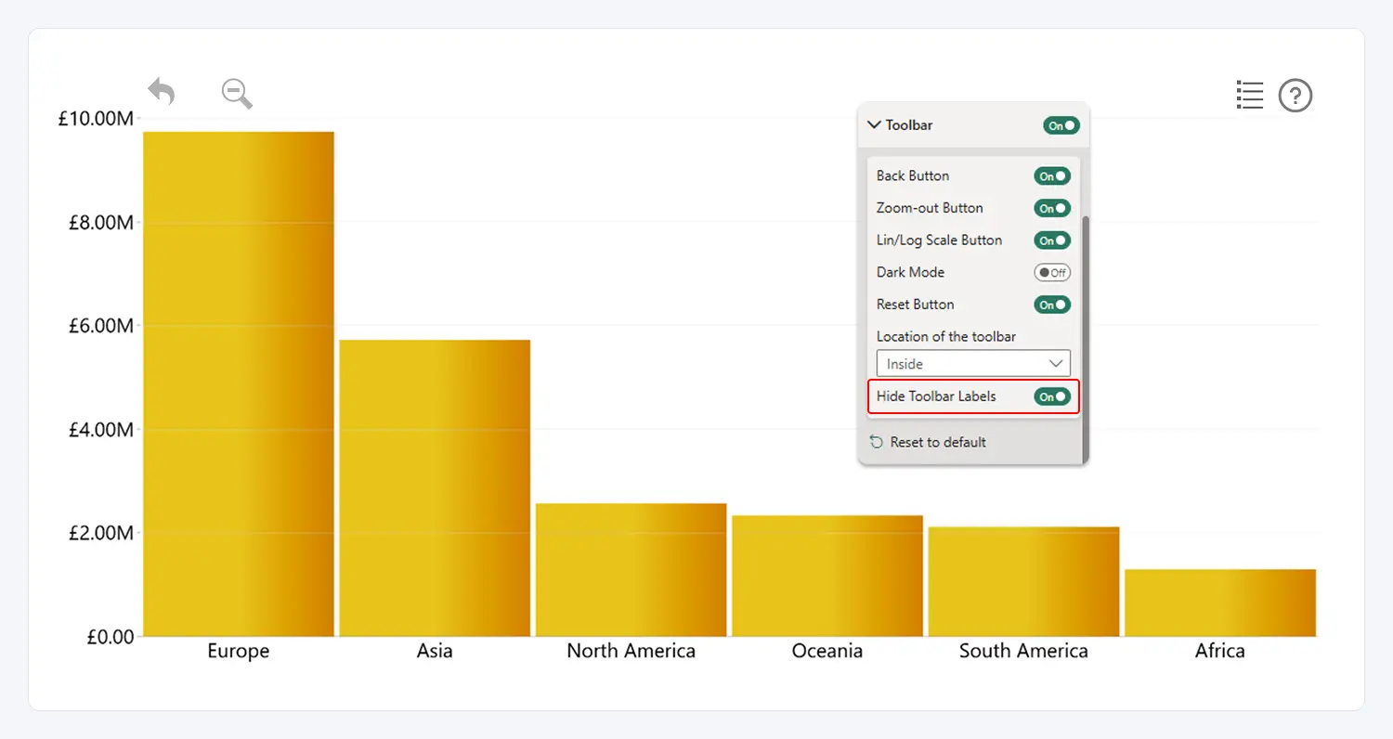Toggle the Zoom-out Button switch
Image resolution: width=1393 pixels, height=739 pixels.
(x=1052, y=208)
